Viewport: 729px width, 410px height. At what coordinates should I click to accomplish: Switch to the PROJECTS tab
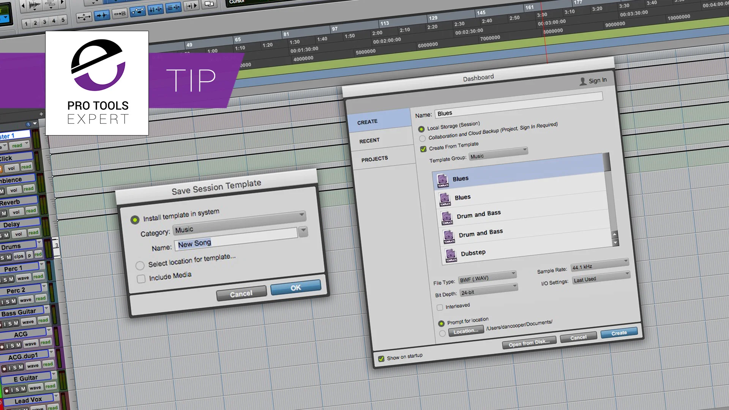pos(375,158)
